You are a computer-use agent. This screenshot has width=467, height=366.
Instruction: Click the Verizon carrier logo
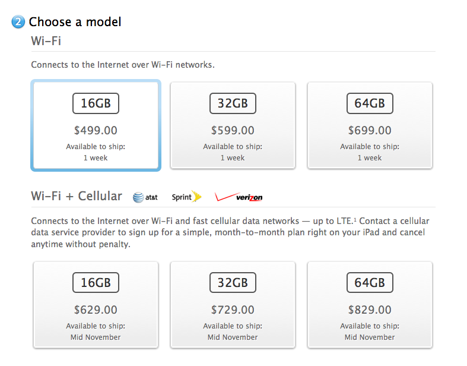click(x=239, y=197)
